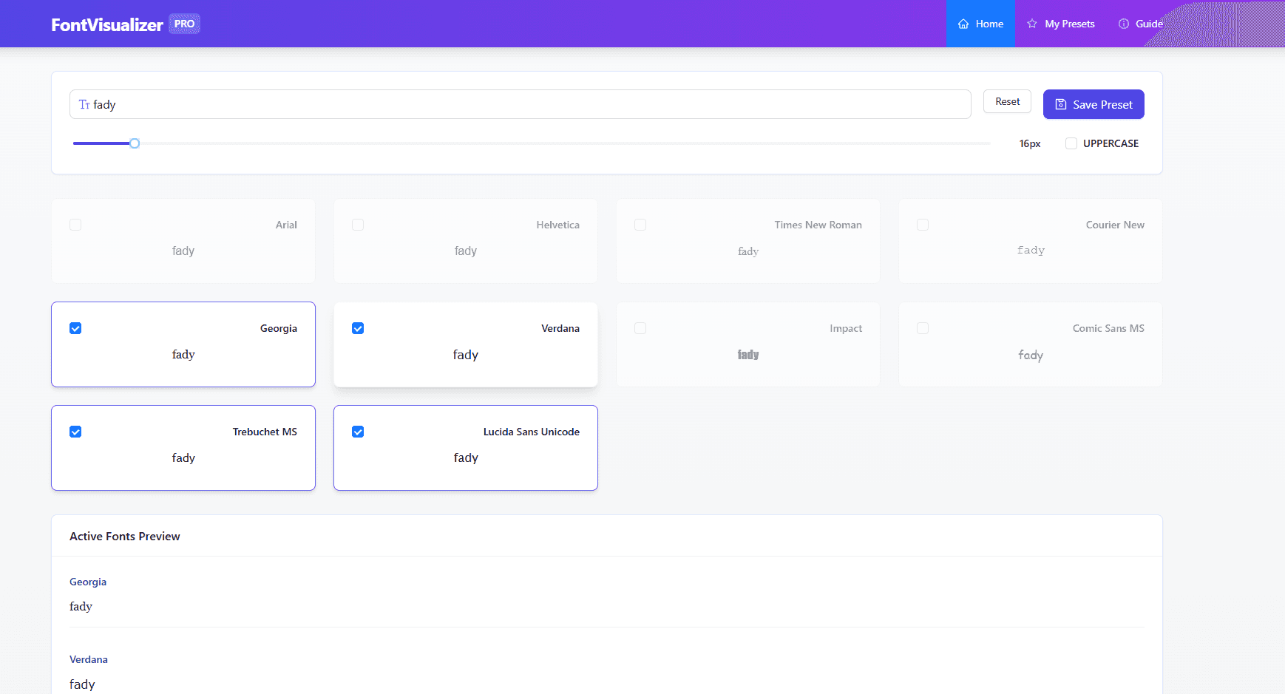Open the Guide page
Image resolution: width=1285 pixels, height=694 pixels.
point(1141,24)
